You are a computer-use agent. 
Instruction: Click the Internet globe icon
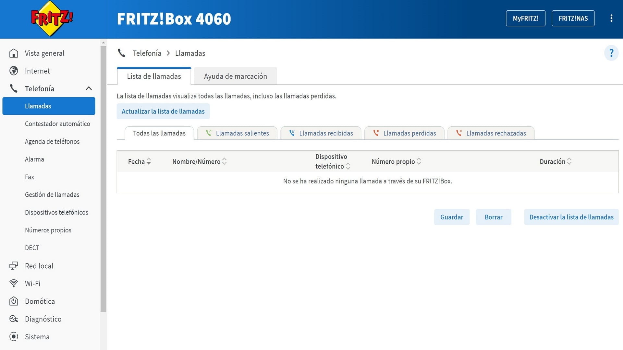[x=14, y=71]
